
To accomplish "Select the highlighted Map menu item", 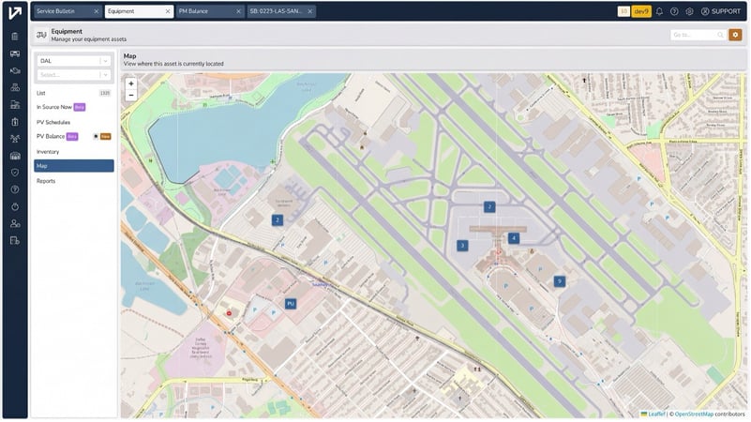I will point(74,166).
